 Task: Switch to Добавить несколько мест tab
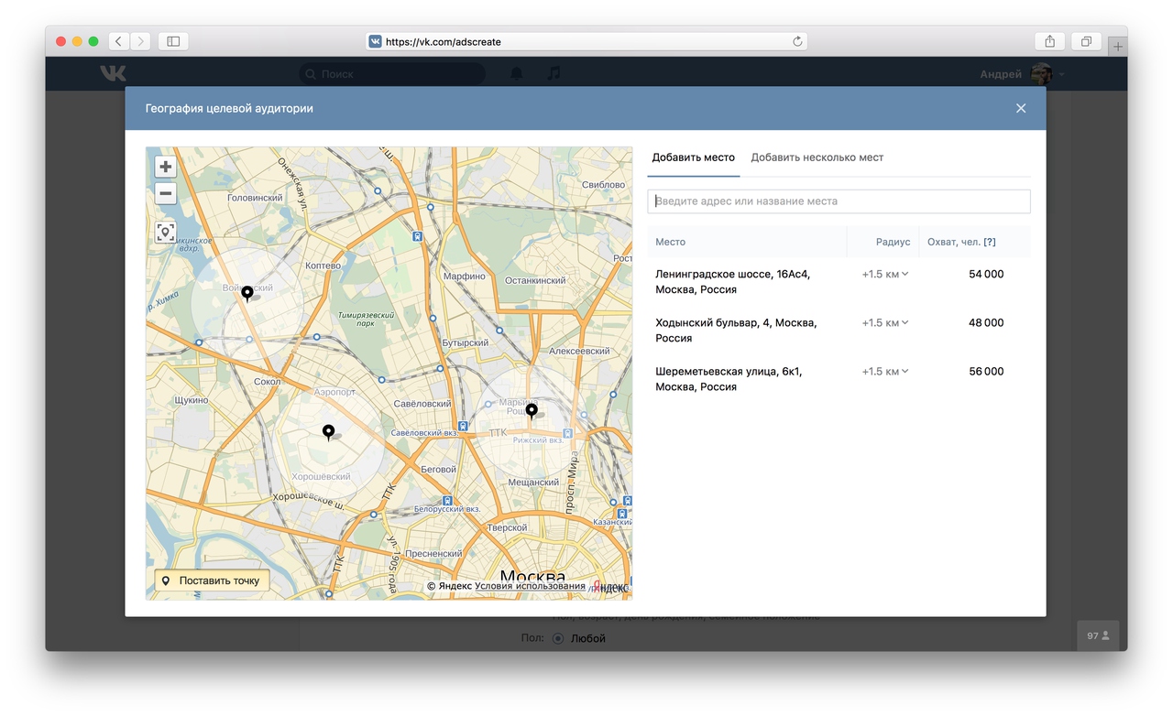pyautogui.click(x=817, y=157)
